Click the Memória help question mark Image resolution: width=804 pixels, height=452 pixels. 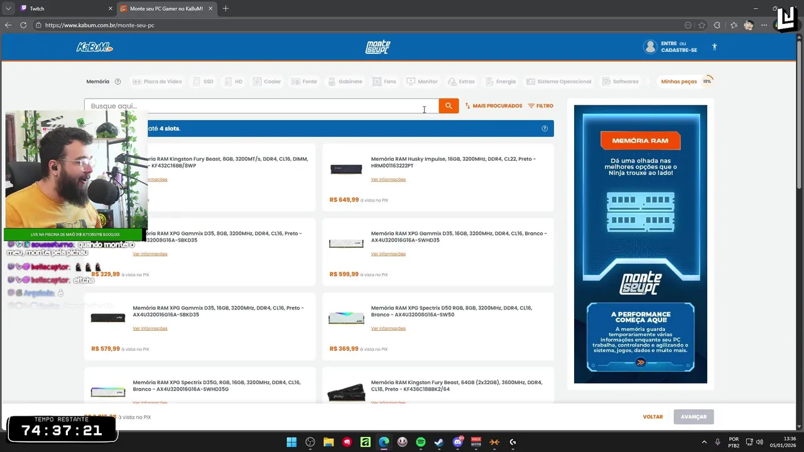tap(117, 82)
